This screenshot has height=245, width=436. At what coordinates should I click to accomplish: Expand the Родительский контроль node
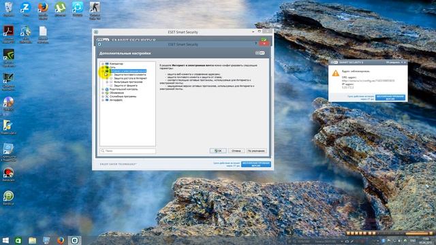103,89
